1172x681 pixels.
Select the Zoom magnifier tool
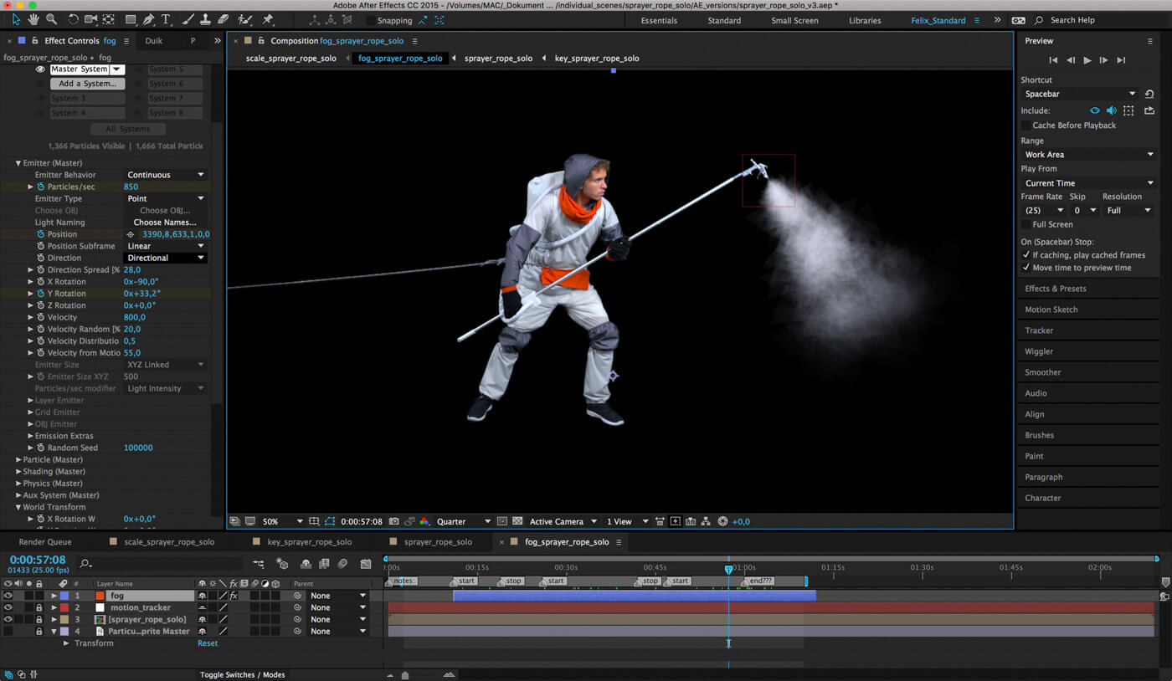coord(52,19)
